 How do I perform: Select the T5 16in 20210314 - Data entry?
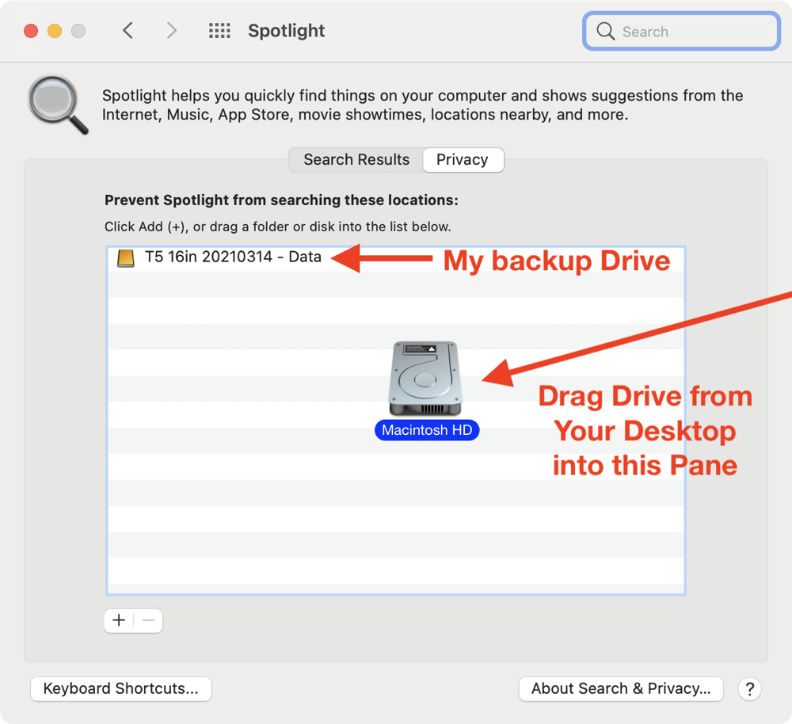(x=233, y=257)
